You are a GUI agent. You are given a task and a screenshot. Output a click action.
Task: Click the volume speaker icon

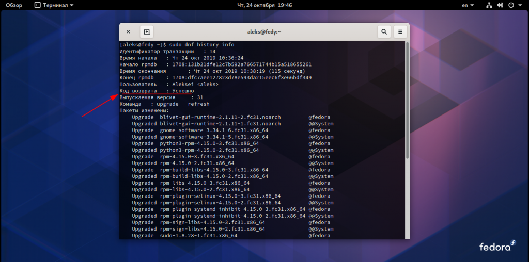500,5
